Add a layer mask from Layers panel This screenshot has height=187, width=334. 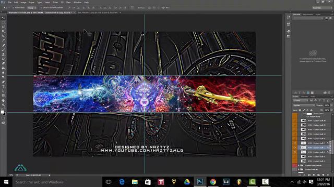click(309, 175)
